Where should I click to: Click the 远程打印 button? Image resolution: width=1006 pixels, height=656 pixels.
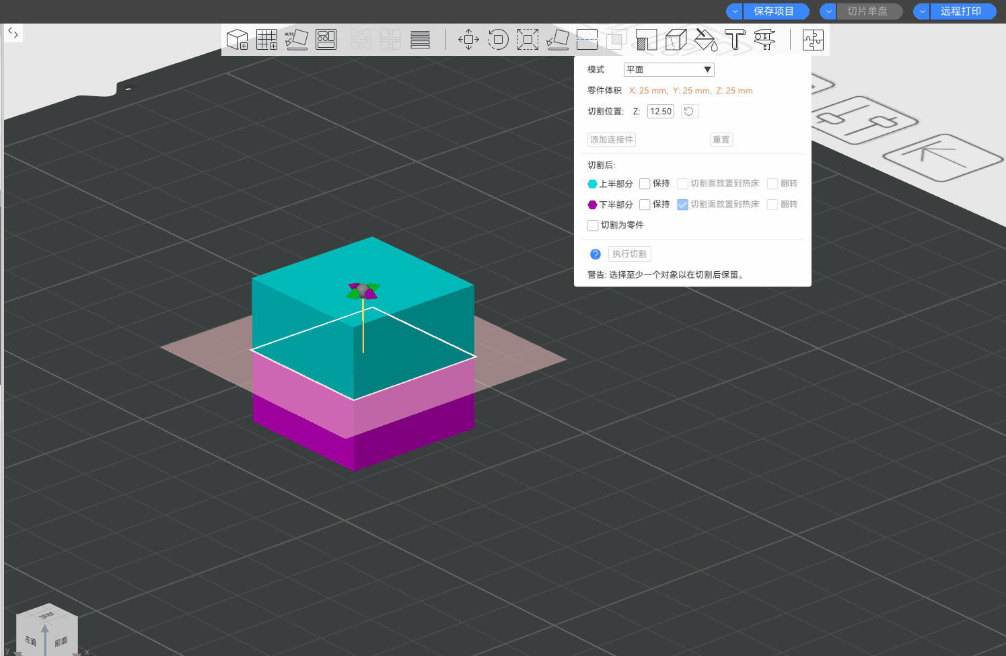pos(963,11)
